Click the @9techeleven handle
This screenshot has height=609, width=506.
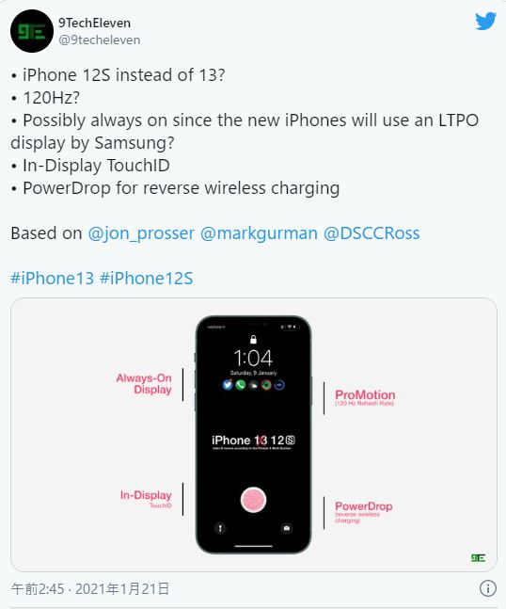[x=100, y=40]
